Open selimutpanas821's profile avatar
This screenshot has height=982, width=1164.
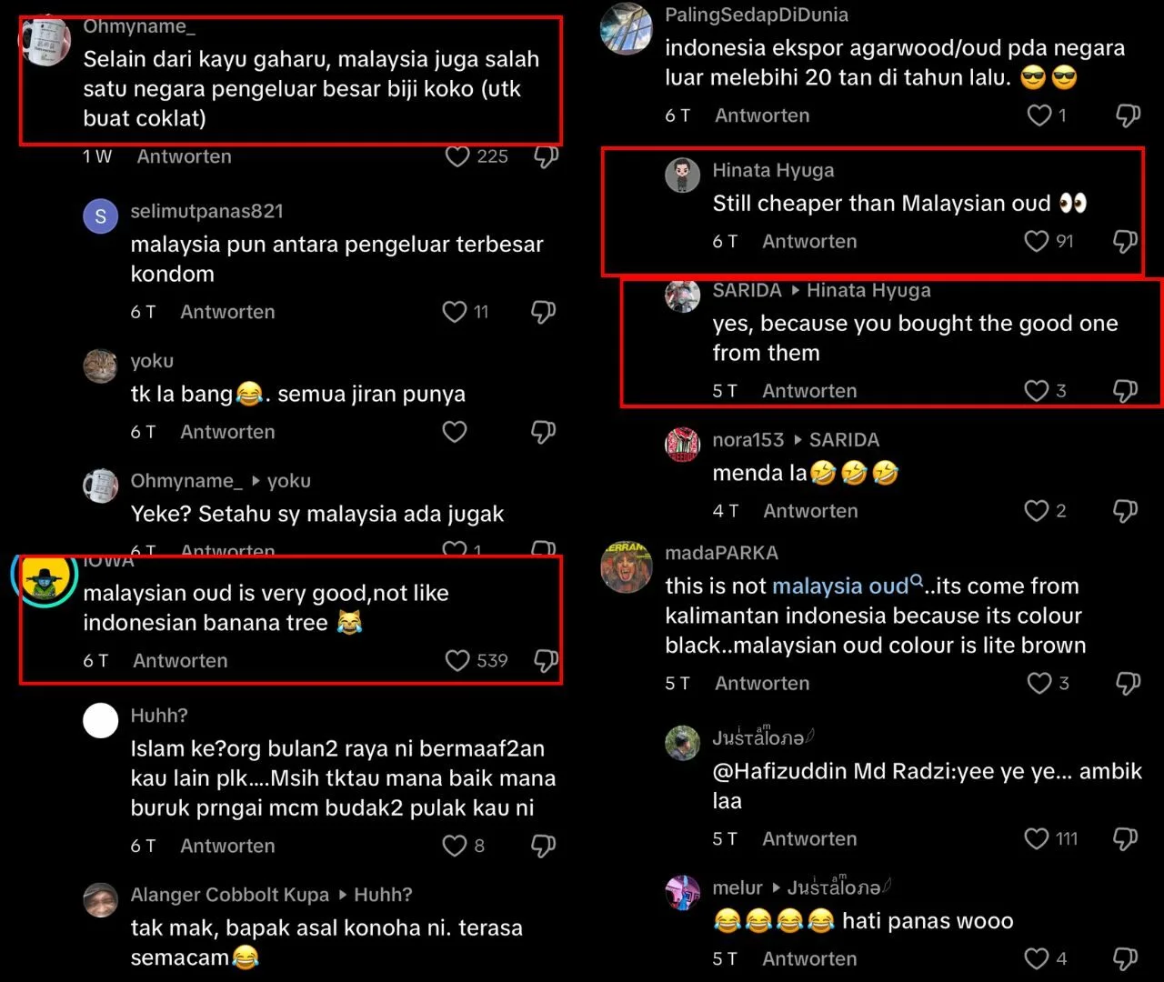(x=100, y=216)
